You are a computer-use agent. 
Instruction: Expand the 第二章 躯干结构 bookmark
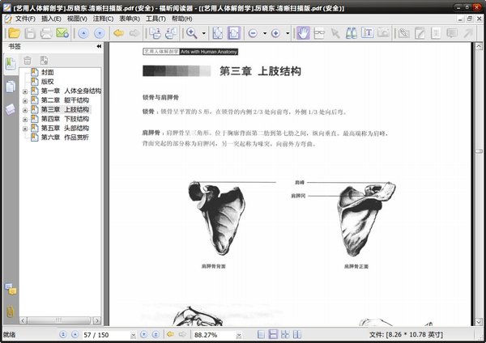pos(25,100)
